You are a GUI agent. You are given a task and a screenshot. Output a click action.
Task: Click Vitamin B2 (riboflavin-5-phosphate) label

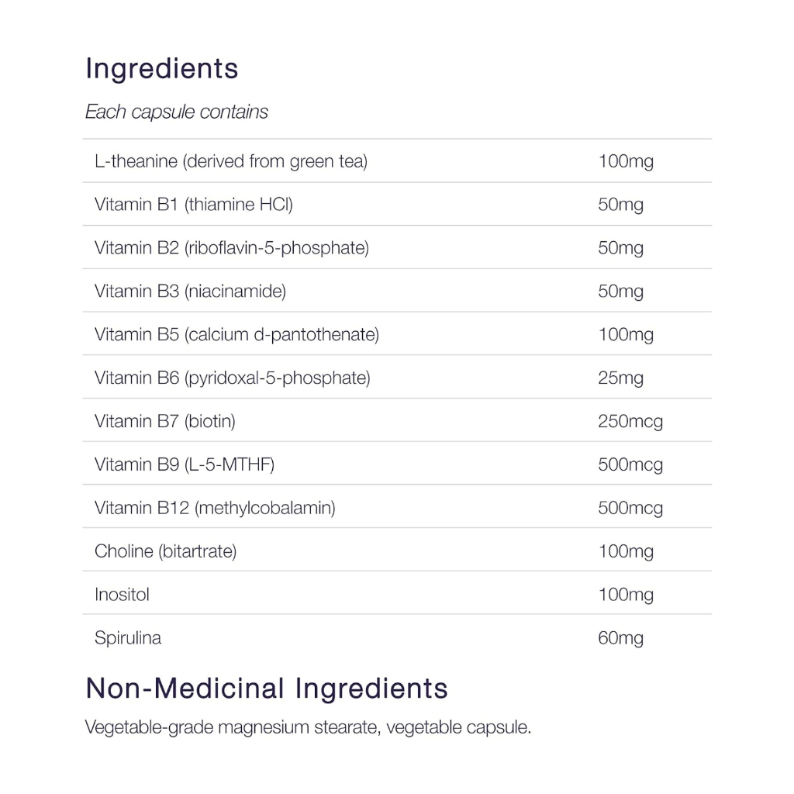231,248
